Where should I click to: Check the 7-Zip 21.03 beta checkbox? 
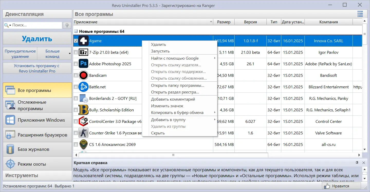[x=76, y=52]
